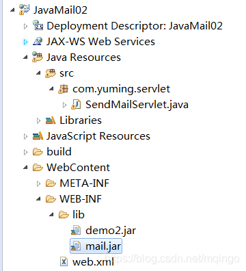Click the WebContent folder icon
Screen dimensions: 246x271
[38, 168]
